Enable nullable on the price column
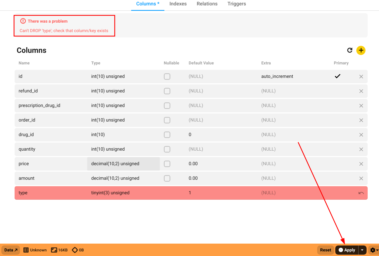Screen dimensions: 379x256 click(x=167, y=164)
